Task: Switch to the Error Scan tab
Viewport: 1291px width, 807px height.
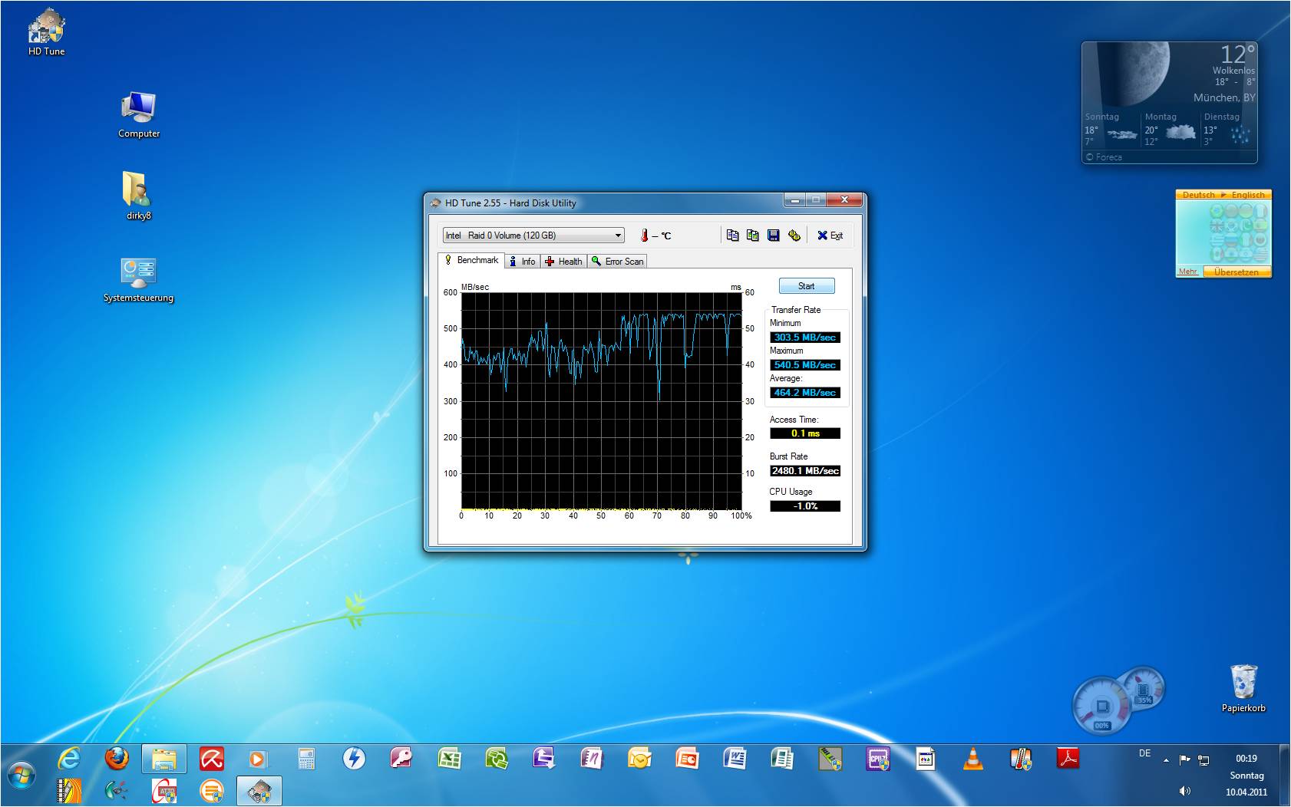Action: click(x=618, y=262)
